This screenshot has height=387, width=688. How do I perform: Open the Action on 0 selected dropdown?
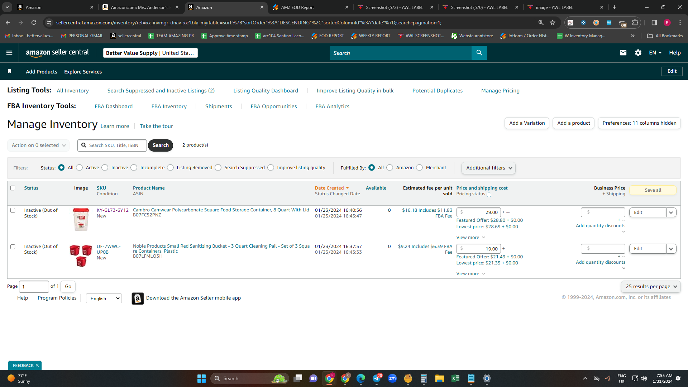(38, 145)
